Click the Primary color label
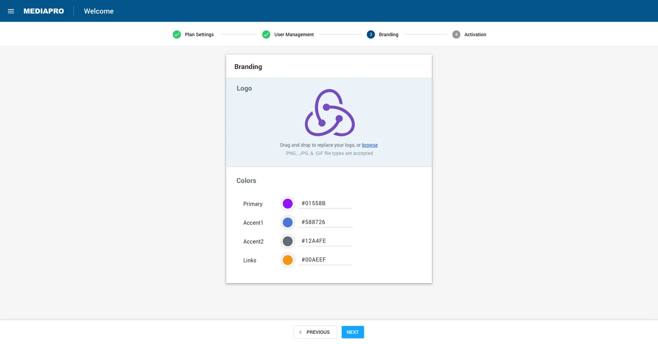Viewport: 658px width, 344px height. click(x=253, y=204)
